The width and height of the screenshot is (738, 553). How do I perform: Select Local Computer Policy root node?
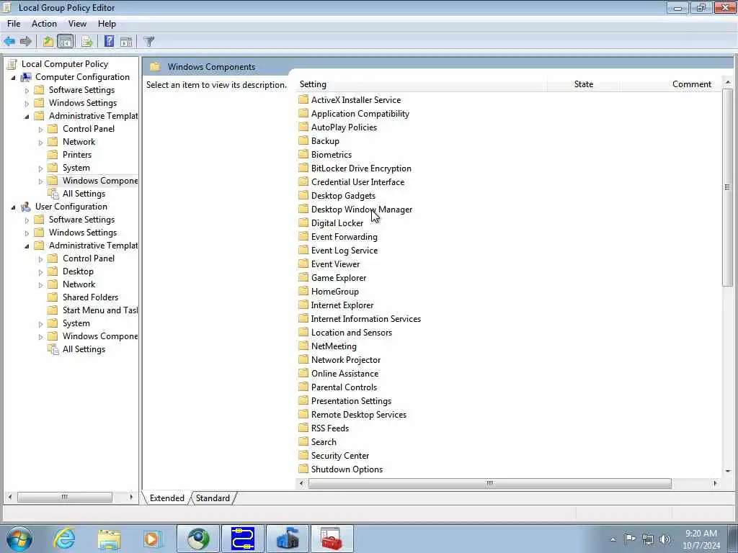tap(64, 64)
